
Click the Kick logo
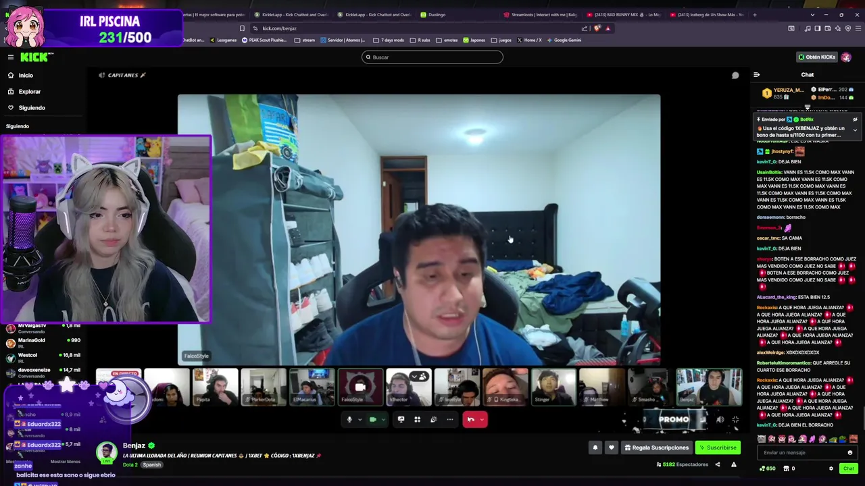coord(36,57)
